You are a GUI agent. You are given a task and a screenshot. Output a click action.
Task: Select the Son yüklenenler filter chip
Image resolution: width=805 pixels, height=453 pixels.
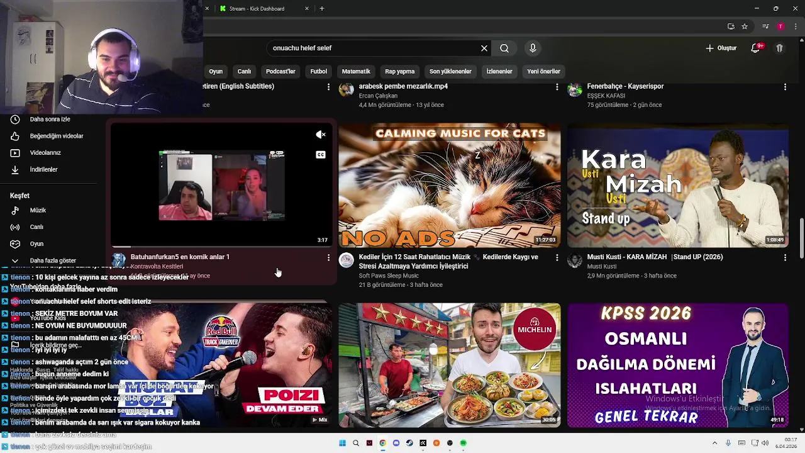pos(450,71)
